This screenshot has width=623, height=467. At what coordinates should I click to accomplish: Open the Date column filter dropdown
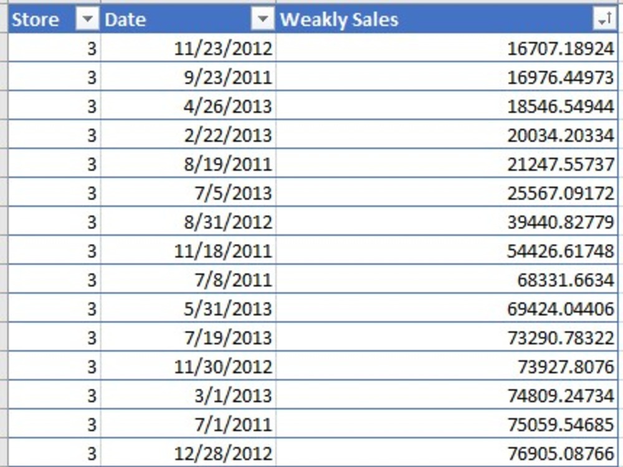click(x=262, y=19)
